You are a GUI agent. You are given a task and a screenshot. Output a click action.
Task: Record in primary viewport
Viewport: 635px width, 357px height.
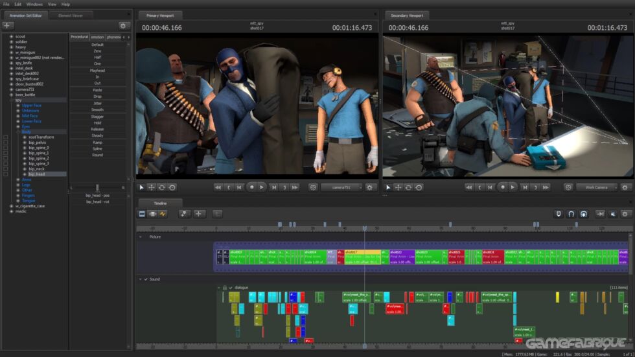tap(251, 187)
